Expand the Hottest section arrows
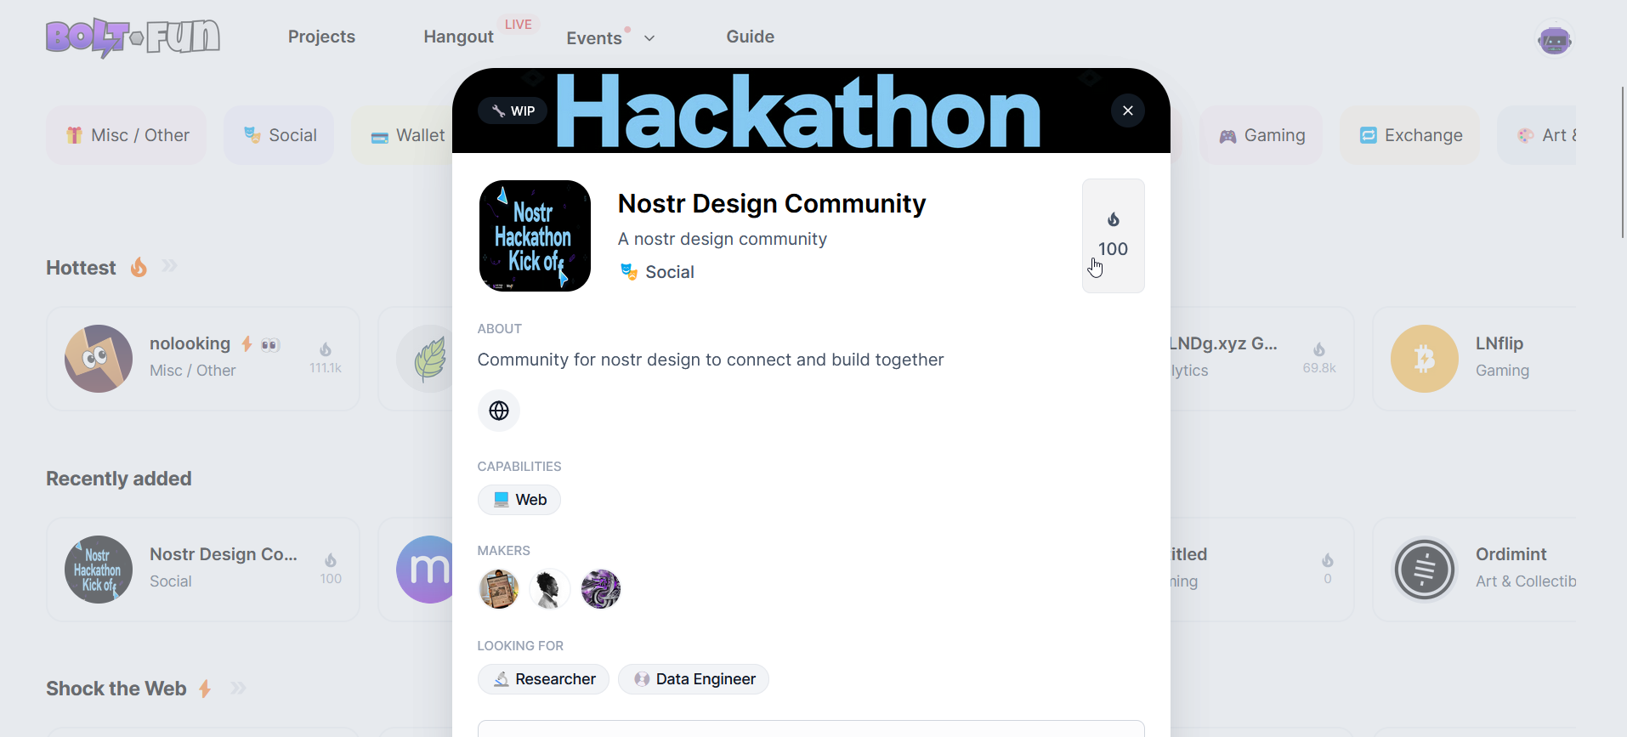Screen dimensions: 1627x737 (x=169, y=267)
